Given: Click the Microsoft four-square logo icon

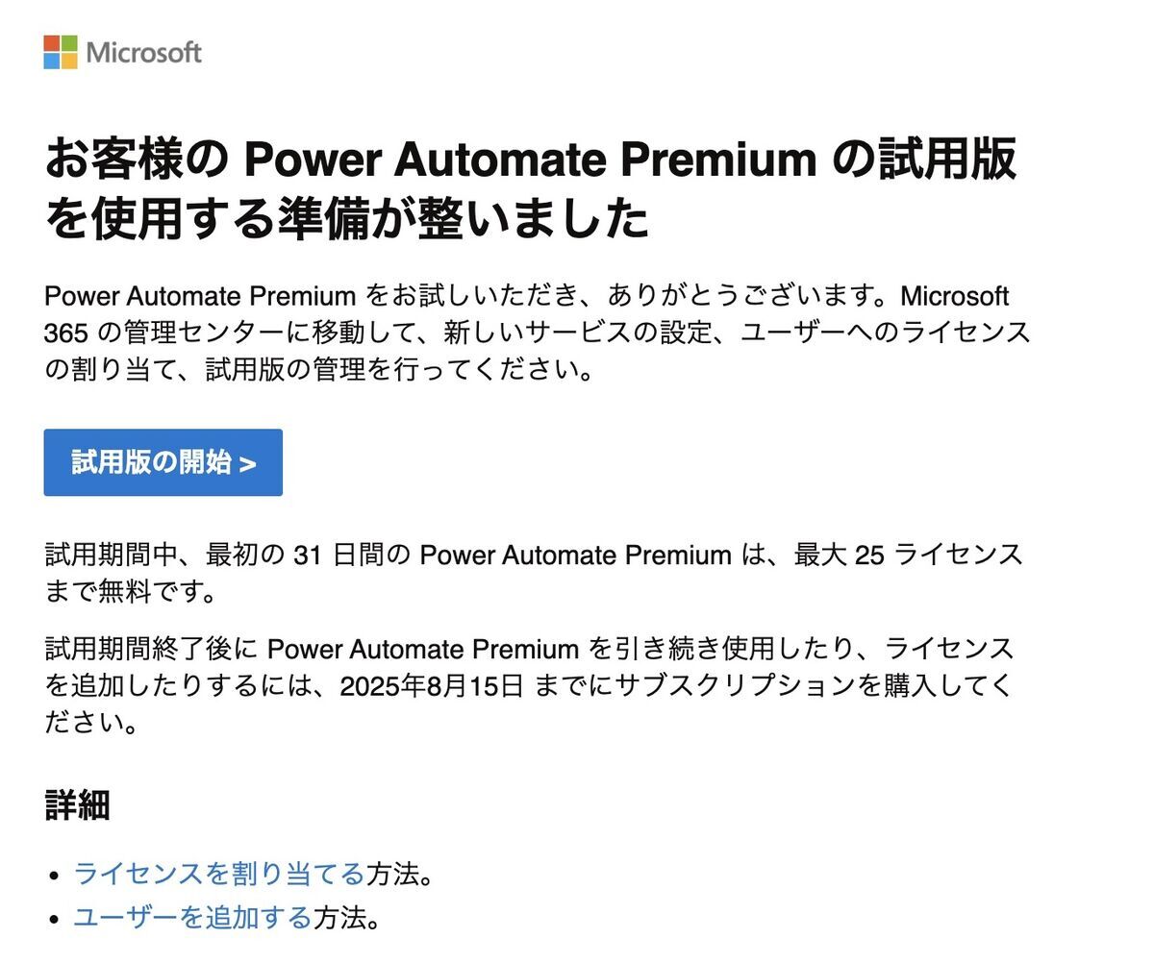Looking at the screenshot, I should coord(60,52).
